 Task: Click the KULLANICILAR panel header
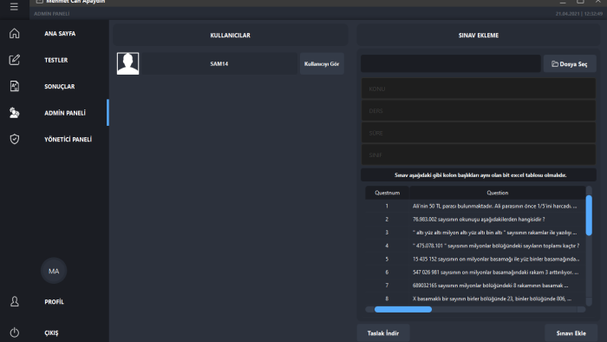(x=230, y=36)
